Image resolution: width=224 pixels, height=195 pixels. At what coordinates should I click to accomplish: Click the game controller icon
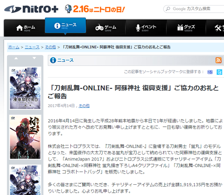tap(99, 28)
